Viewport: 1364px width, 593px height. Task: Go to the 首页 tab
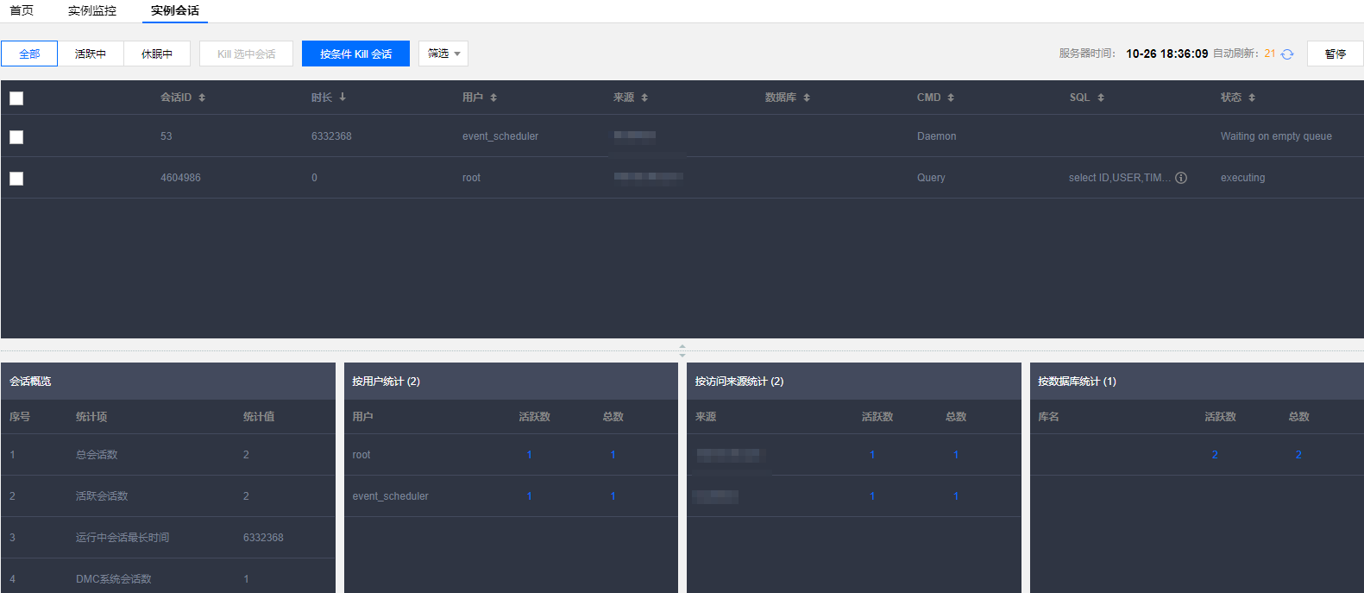(x=22, y=10)
